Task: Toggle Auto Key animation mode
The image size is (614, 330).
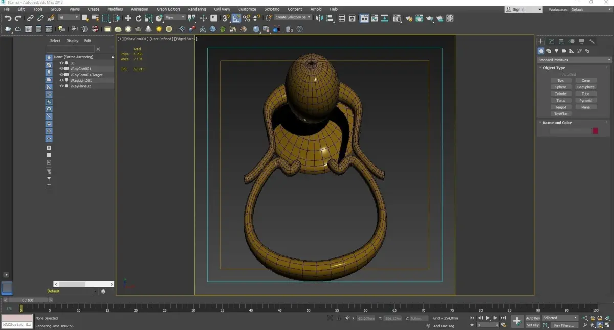Action: pyautogui.click(x=533, y=318)
